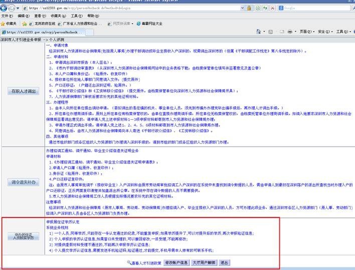Click the 二、申请材料 heading
The image size is (355, 270).
57,57
